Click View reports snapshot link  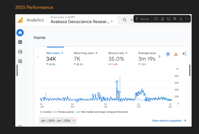(169, 121)
